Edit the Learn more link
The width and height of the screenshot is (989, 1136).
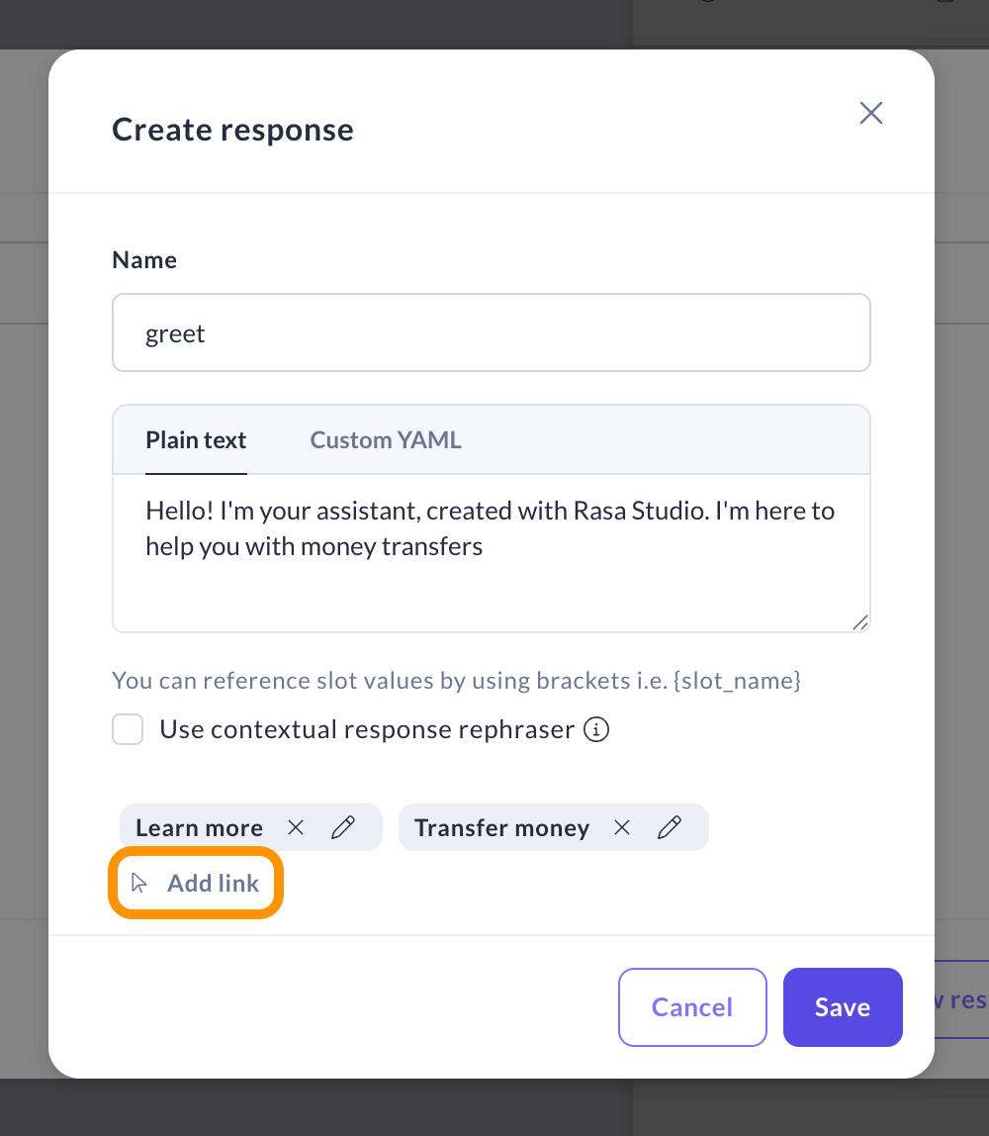(x=343, y=827)
